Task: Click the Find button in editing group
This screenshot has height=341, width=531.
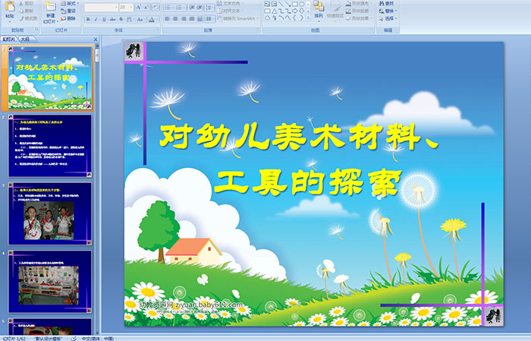Action: (386, 3)
